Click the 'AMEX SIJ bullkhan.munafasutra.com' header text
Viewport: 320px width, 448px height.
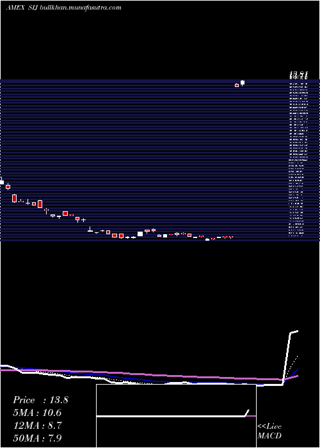[x=63, y=8]
